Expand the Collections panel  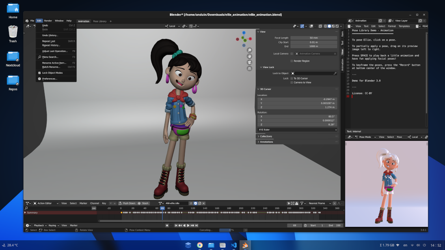[266, 136]
